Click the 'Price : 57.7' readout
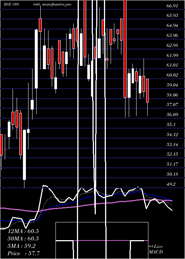Viewport: 185px width, 259px height. [24, 253]
